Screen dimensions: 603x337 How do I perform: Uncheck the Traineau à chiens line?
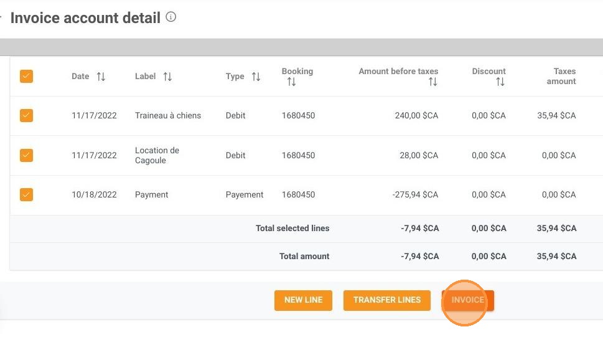(27, 115)
